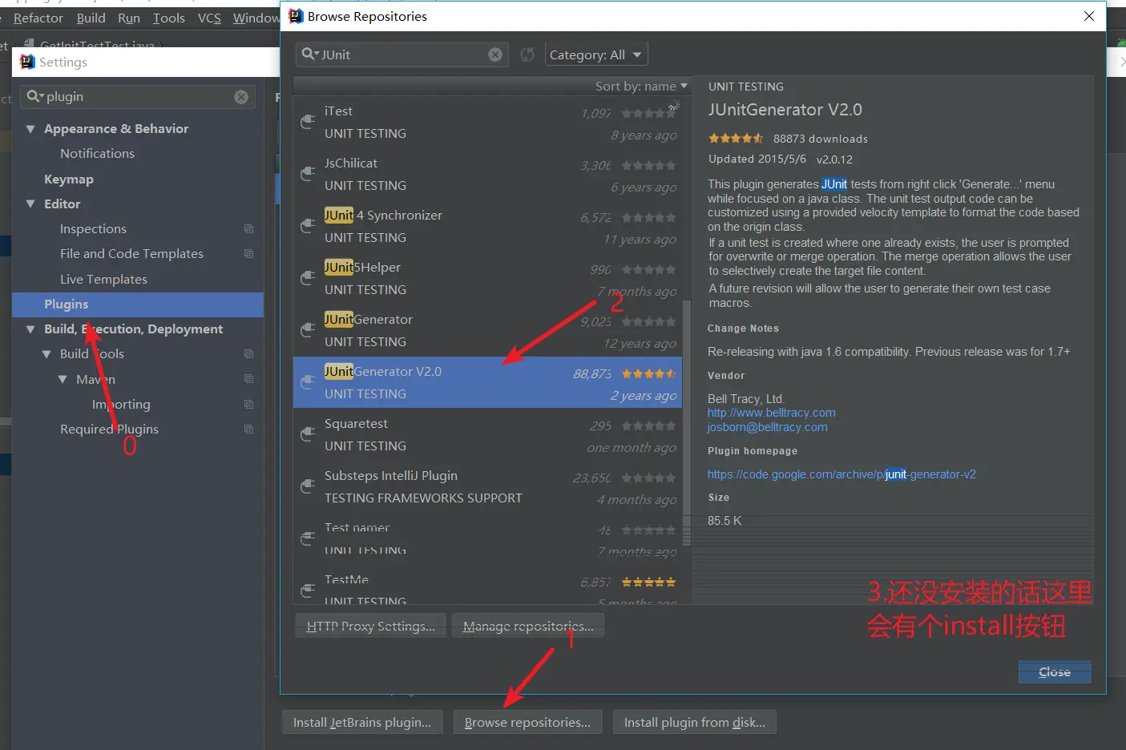The image size is (1126, 750).
Task: Click the star rating in plugin details
Action: (735, 139)
